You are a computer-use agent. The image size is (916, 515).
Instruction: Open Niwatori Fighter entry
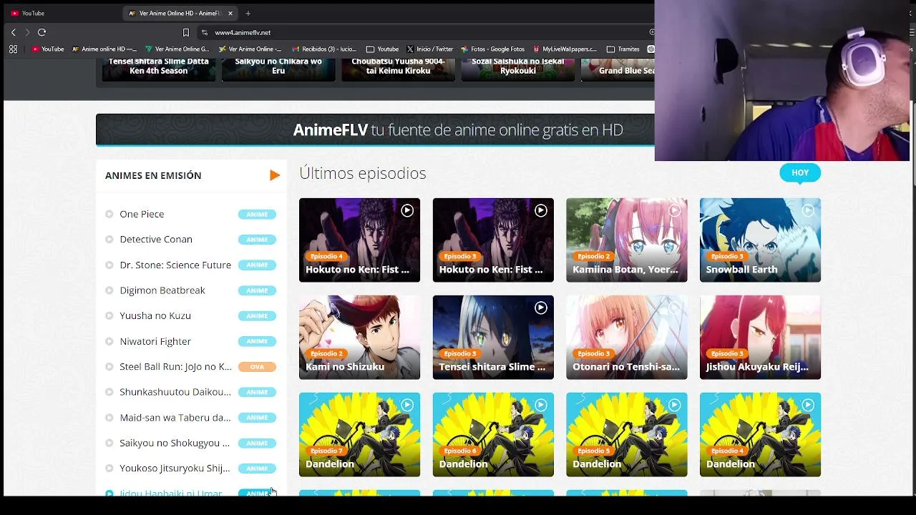click(155, 341)
